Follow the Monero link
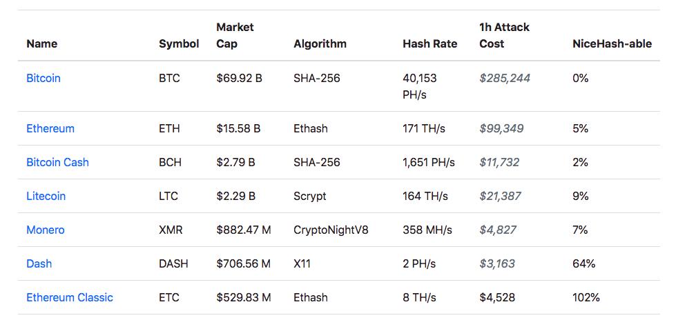This screenshot has width=676, height=320. (45, 230)
